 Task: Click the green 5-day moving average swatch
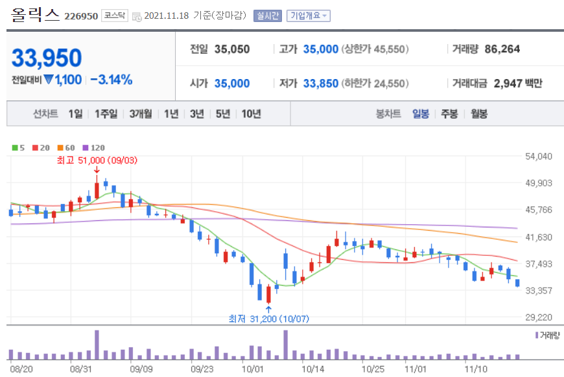(x=15, y=148)
